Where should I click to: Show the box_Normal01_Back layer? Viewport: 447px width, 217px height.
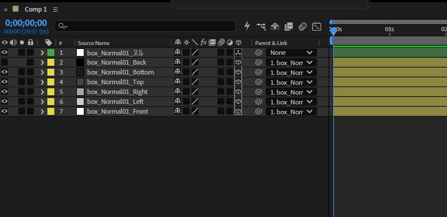point(5,62)
